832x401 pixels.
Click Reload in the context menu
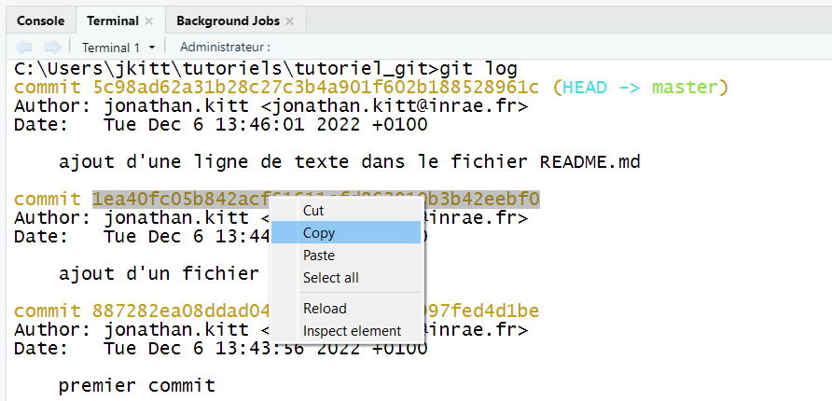(x=325, y=309)
